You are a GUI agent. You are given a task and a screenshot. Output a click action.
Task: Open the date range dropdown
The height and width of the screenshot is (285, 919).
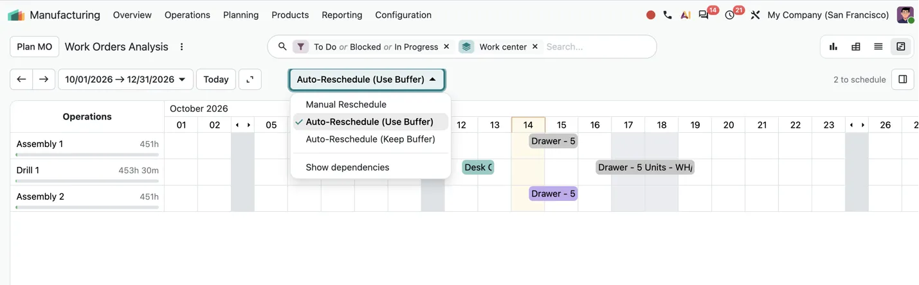(125, 80)
